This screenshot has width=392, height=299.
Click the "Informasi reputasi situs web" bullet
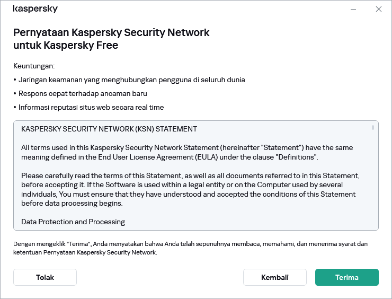(x=91, y=108)
